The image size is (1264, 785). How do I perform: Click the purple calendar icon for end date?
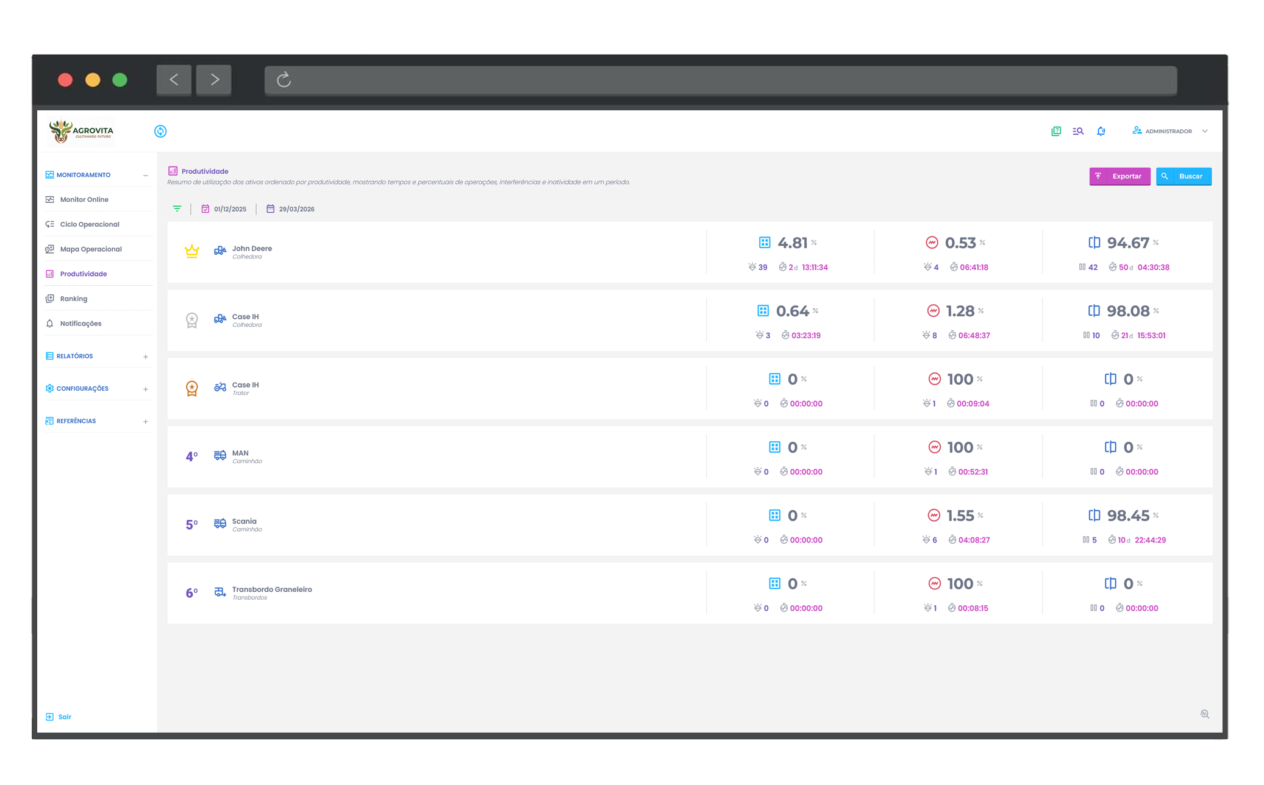coord(271,208)
